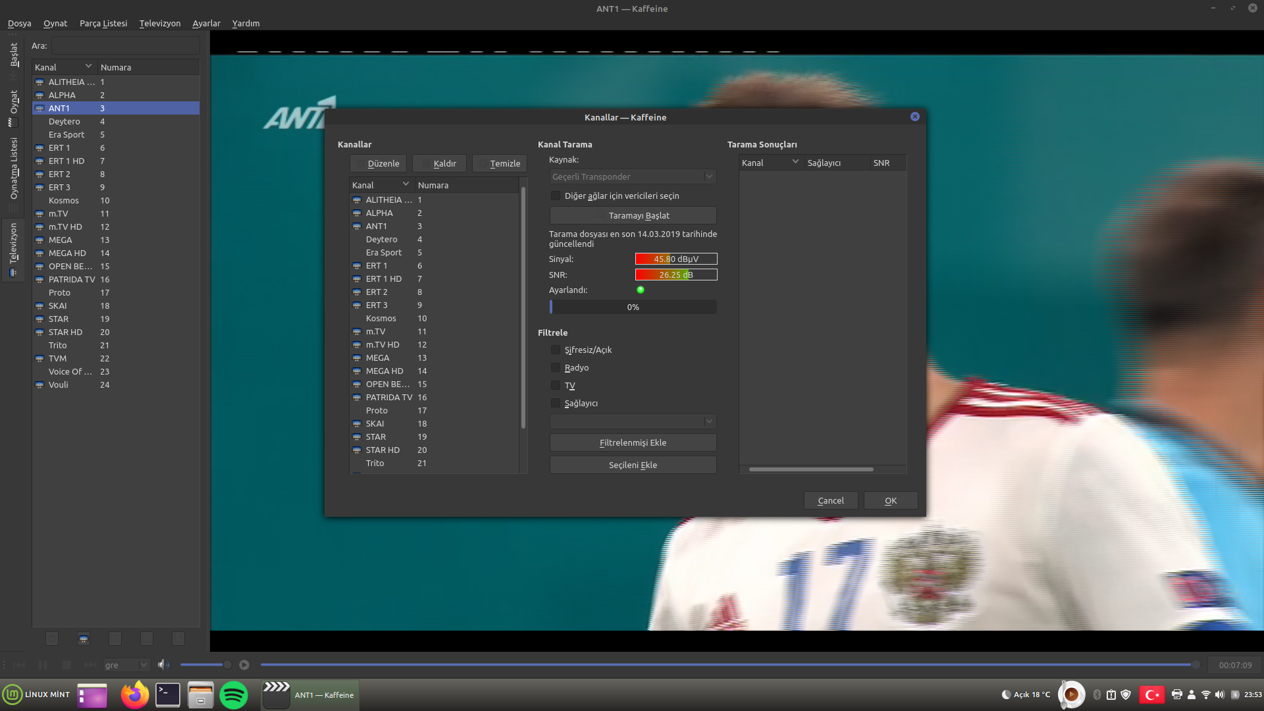Click the purple desktop window icon in taskbar
The width and height of the screenshot is (1264, 711).
click(92, 695)
